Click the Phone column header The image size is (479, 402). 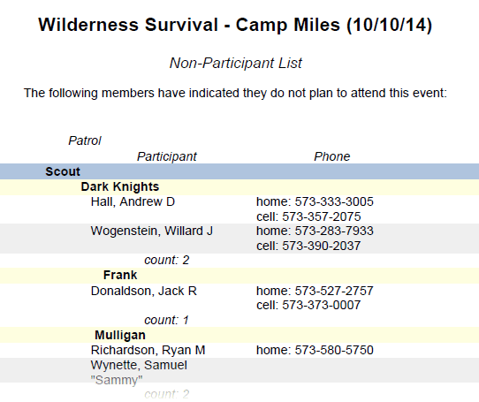click(x=332, y=156)
